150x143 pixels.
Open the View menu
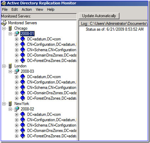(x=39, y=9)
